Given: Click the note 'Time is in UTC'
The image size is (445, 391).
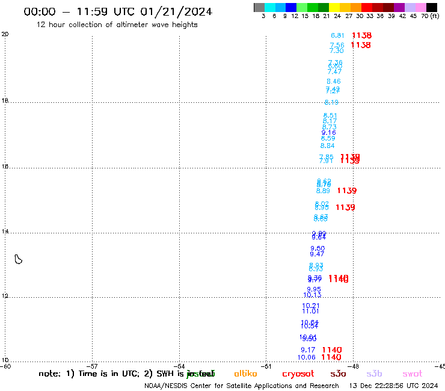Looking at the screenshot, I should click(109, 374).
